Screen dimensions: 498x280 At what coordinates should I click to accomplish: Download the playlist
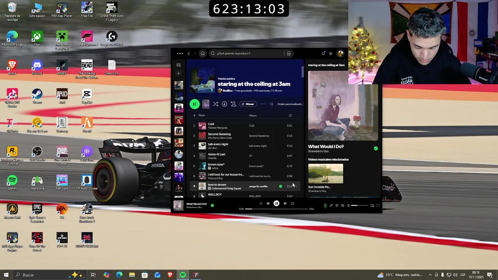click(x=224, y=104)
